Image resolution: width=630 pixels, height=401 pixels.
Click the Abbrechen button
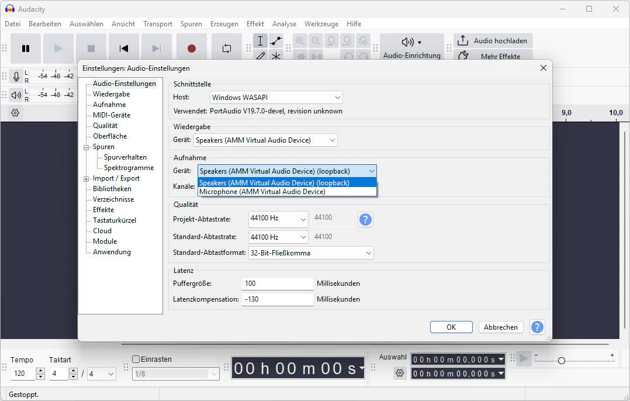point(501,327)
